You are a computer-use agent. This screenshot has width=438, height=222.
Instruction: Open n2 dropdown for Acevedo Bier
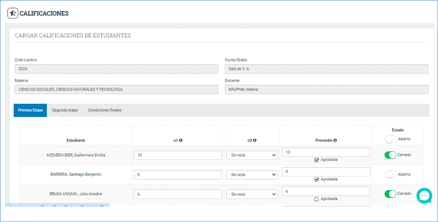pyautogui.click(x=252, y=155)
